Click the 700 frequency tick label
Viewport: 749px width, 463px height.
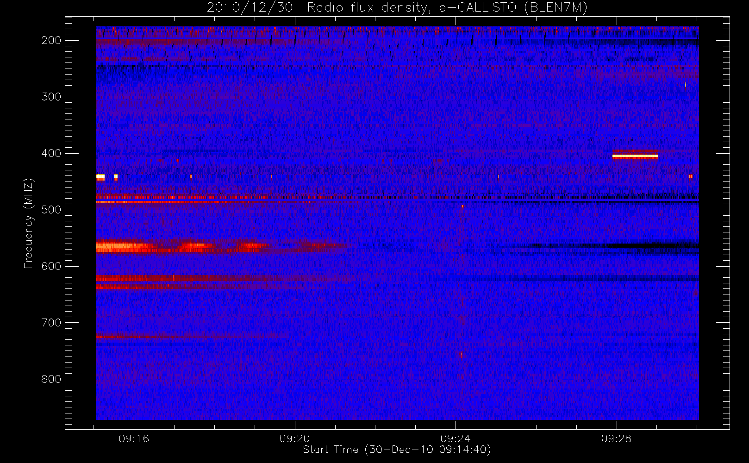coord(51,323)
